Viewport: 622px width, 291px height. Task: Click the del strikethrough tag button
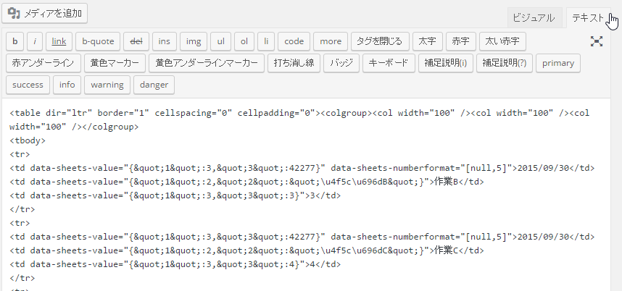click(x=136, y=41)
